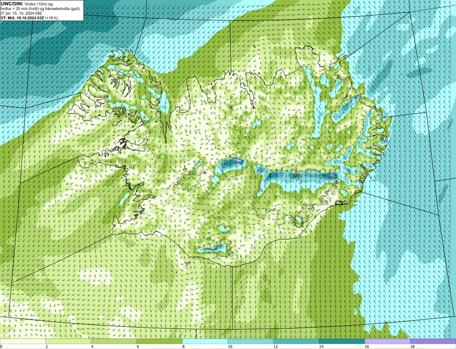Click the legend scale label '6'
Viewport: 456px width, 349px height.
tap(138, 347)
